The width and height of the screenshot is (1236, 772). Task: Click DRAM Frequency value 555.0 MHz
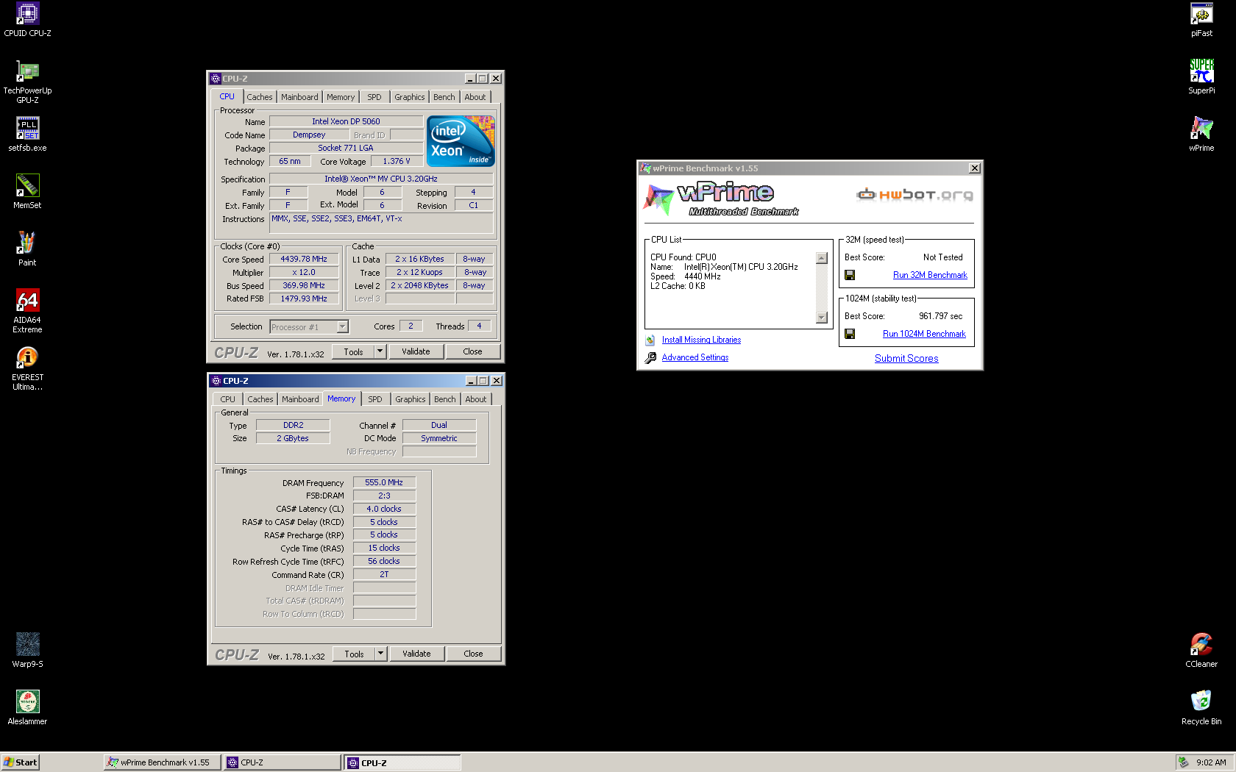[384, 483]
